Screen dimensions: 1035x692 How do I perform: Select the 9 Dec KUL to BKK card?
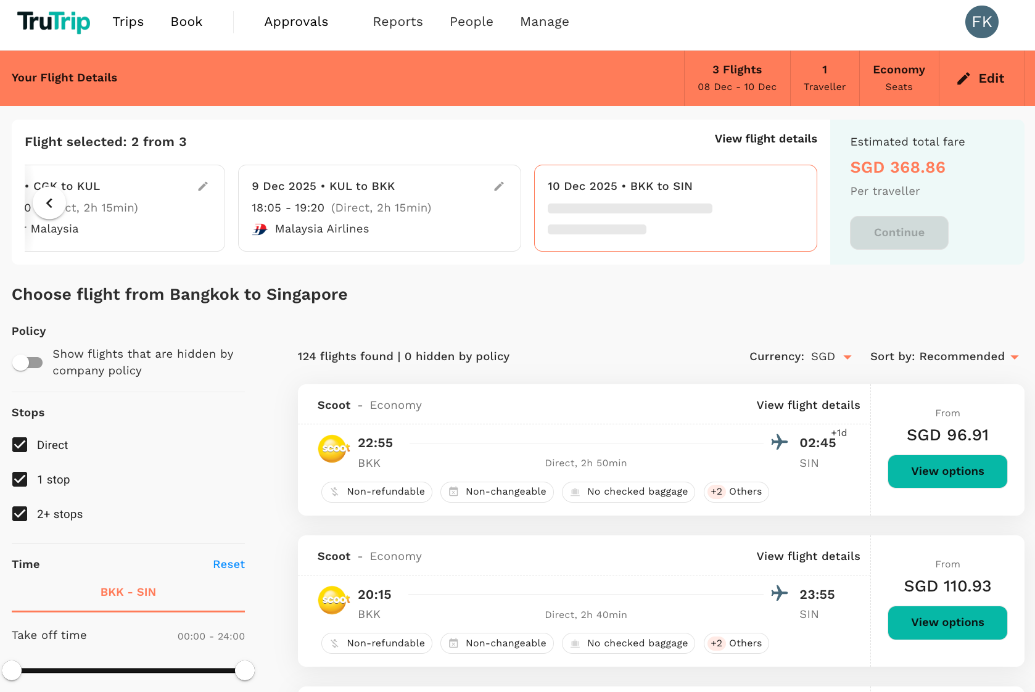pyautogui.click(x=379, y=208)
